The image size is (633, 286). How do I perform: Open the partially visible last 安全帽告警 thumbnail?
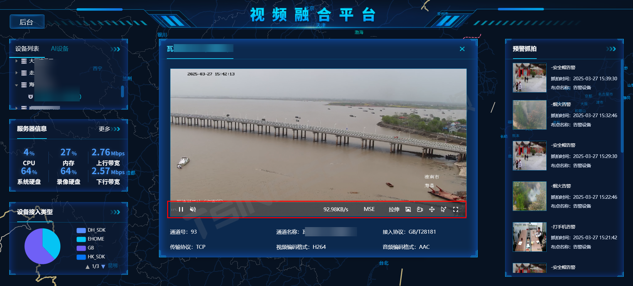[x=529, y=268]
